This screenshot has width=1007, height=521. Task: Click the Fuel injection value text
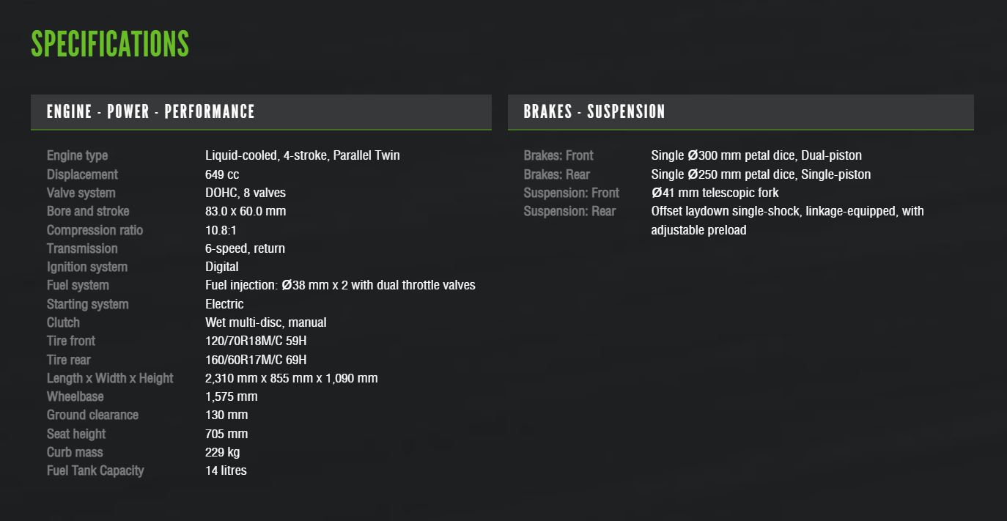pyautogui.click(x=340, y=285)
